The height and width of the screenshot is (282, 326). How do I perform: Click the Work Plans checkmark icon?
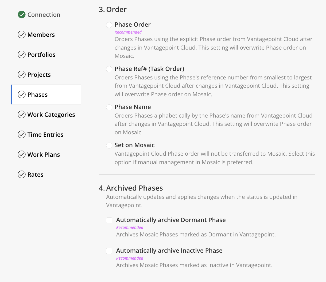click(22, 155)
